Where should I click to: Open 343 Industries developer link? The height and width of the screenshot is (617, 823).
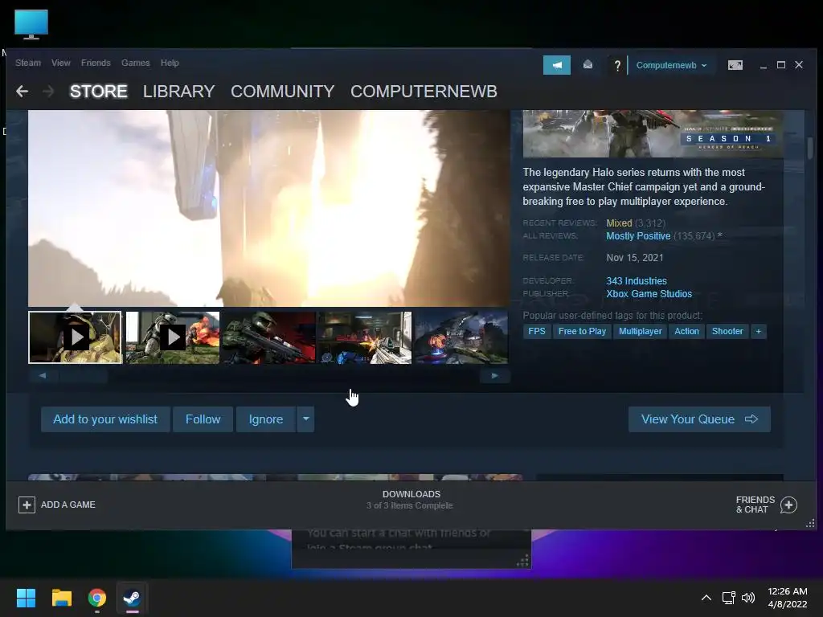click(637, 280)
